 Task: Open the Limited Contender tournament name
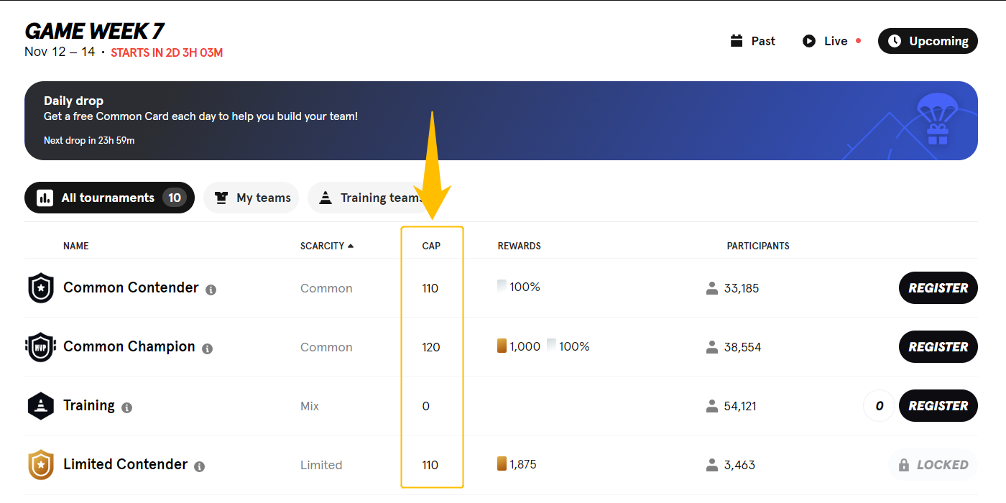125,464
